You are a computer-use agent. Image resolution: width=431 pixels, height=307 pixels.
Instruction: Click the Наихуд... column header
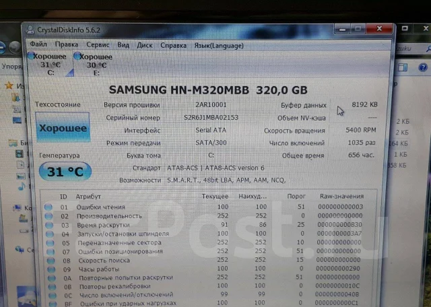pyautogui.click(x=253, y=196)
